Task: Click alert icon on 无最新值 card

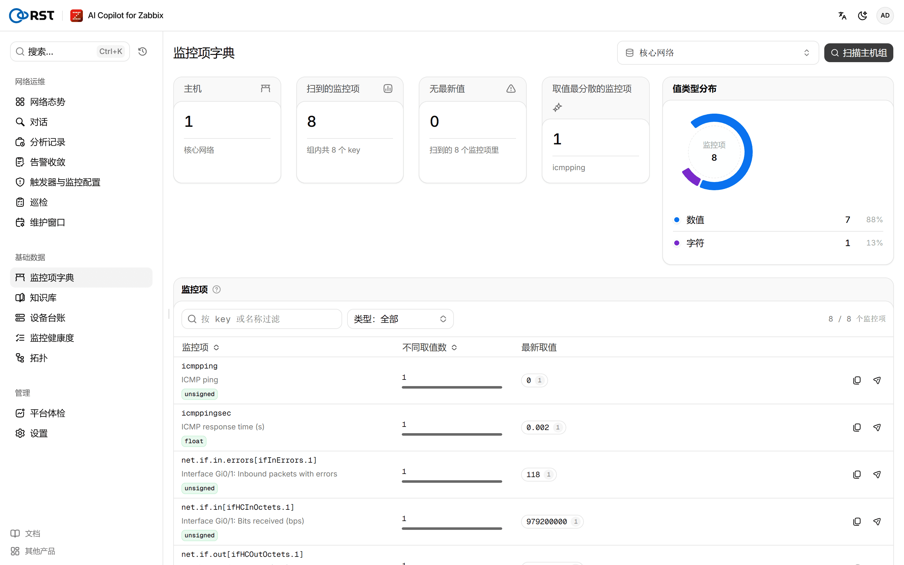Action: tap(511, 89)
